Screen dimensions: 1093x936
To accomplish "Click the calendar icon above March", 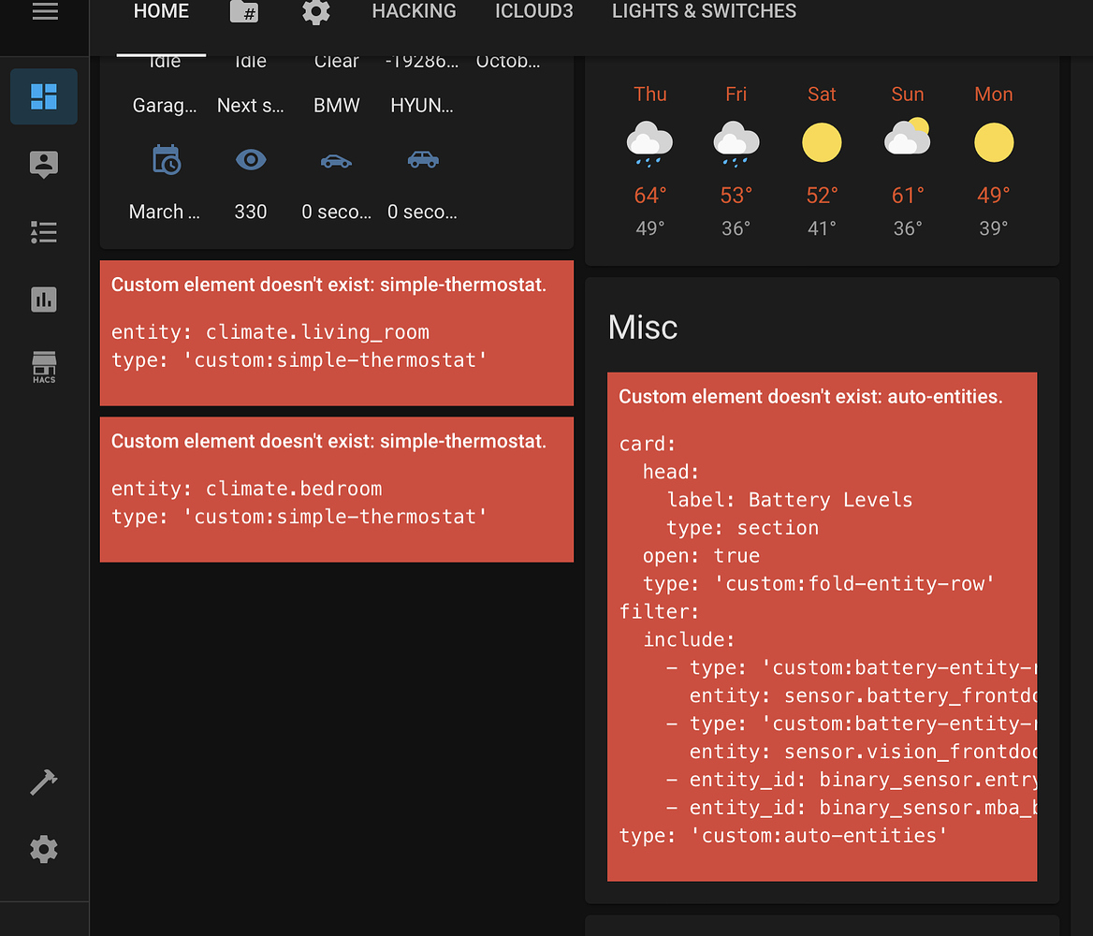I will (x=165, y=159).
